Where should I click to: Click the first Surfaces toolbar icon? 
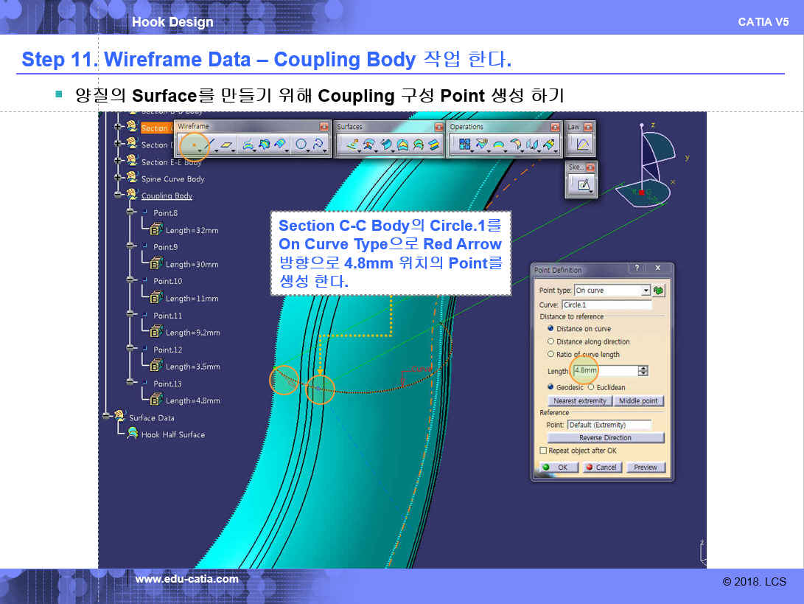tap(352, 145)
